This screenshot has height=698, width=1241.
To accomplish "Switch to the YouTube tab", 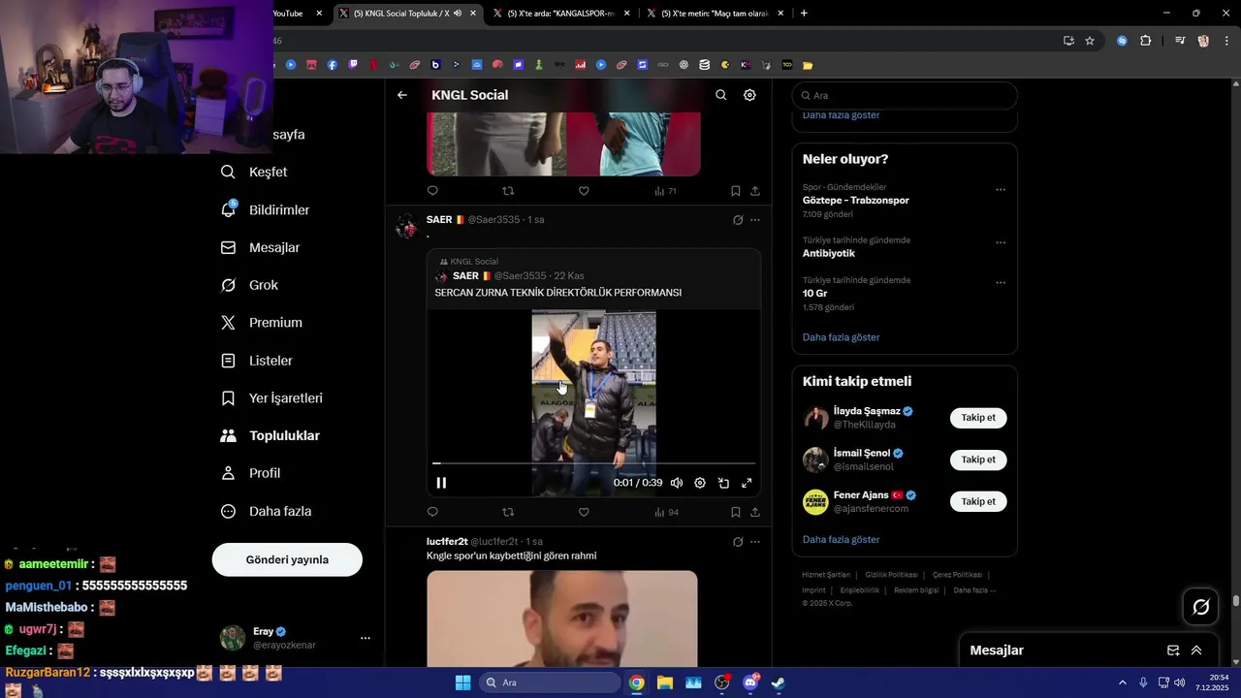I will pyautogui.click(x=287, y=14).
